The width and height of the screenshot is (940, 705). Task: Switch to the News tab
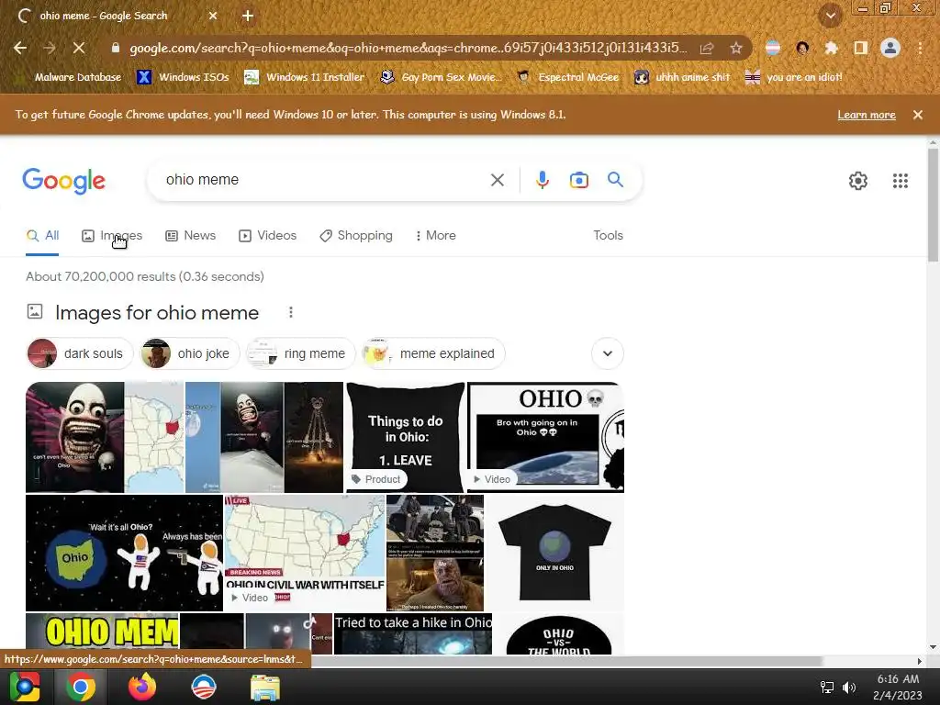click(191, 236)
